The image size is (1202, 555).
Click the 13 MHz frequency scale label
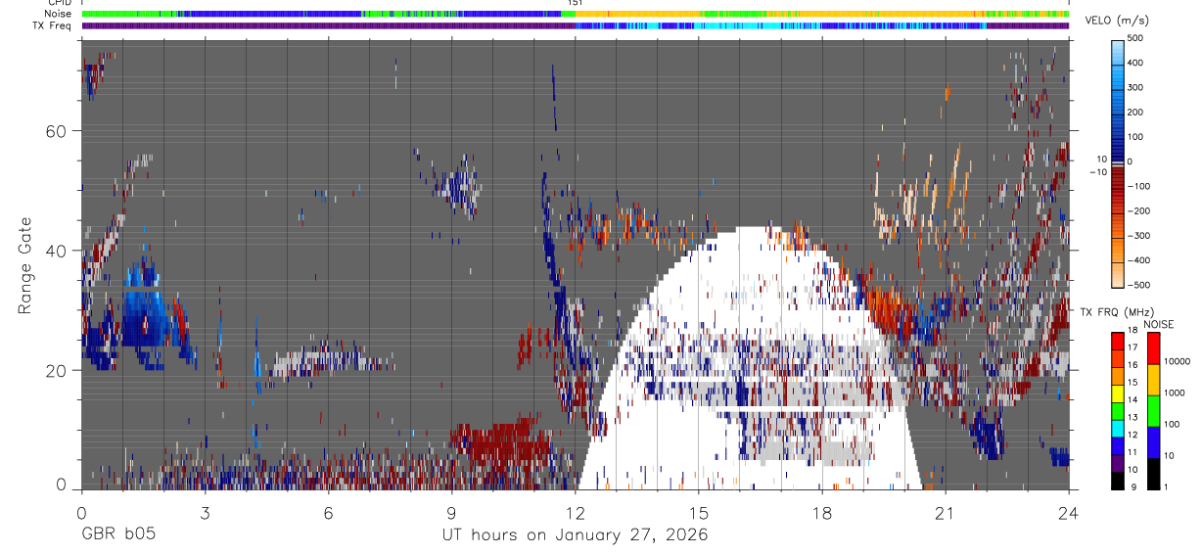(1133, 417)
